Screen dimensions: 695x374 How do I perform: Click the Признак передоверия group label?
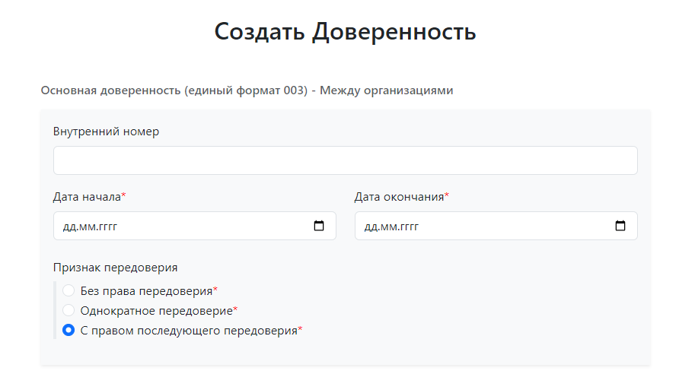pyautogui.click(x=115, y=267)
